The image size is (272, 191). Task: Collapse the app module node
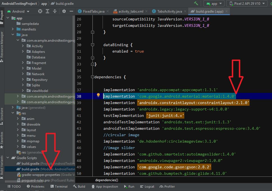[x=8, y=18]
